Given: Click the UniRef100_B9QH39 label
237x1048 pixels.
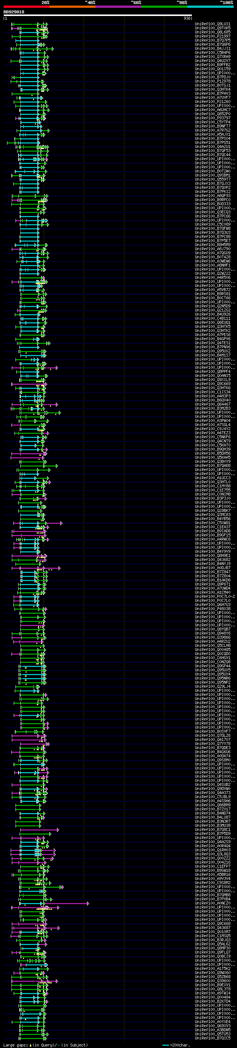Looking at the screenshot, I should click(x=213, y=449).
